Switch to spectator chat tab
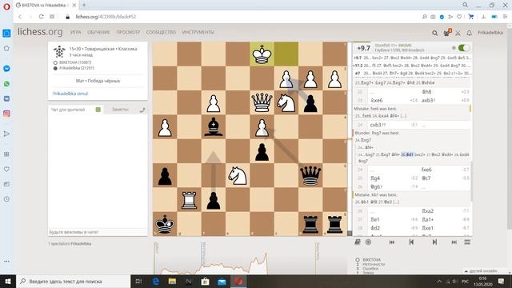 click(x=68, y=110)
